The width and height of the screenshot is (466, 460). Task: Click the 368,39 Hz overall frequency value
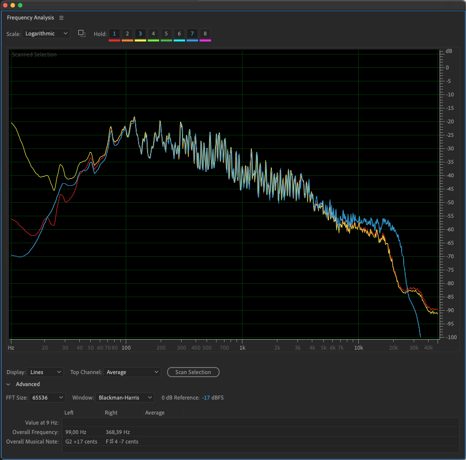118,432
